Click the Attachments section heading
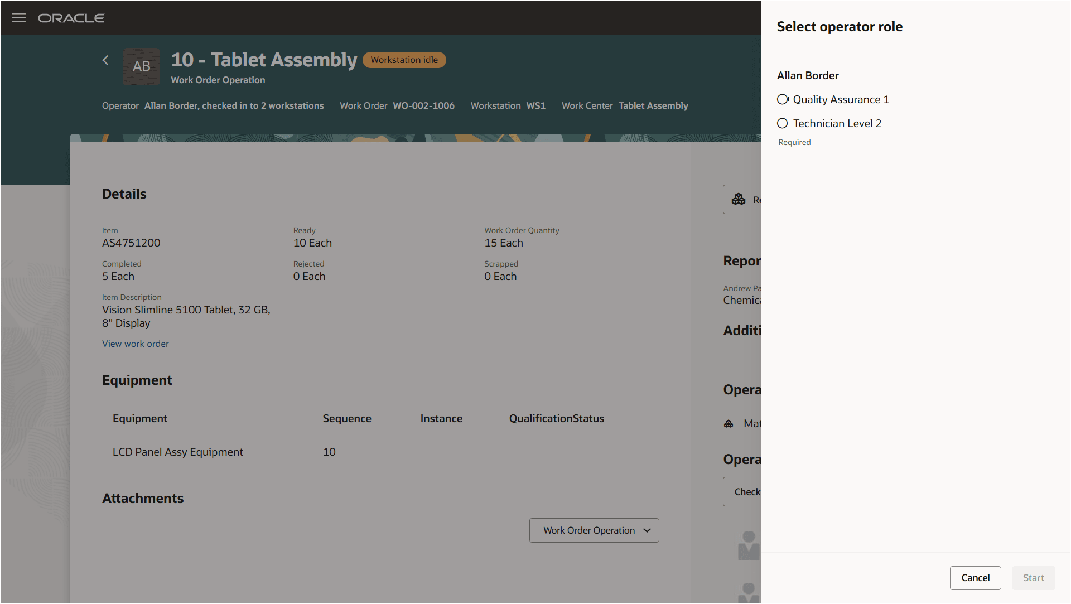Image resolution: width=1071 pixels, height=604 pixels. 143,499
